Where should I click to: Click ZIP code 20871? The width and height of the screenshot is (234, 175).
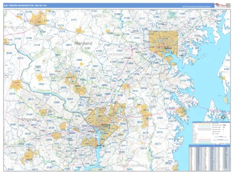(58, 55)
